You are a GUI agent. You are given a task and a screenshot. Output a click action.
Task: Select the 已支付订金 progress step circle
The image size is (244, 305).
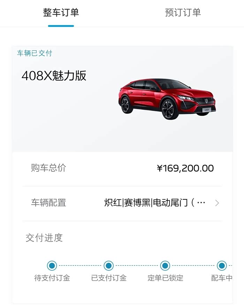(108, 266)
